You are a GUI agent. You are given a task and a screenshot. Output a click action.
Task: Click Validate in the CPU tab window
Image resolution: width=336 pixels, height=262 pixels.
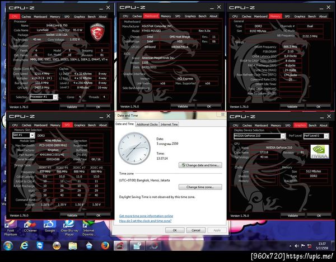[x=72, y=107]
